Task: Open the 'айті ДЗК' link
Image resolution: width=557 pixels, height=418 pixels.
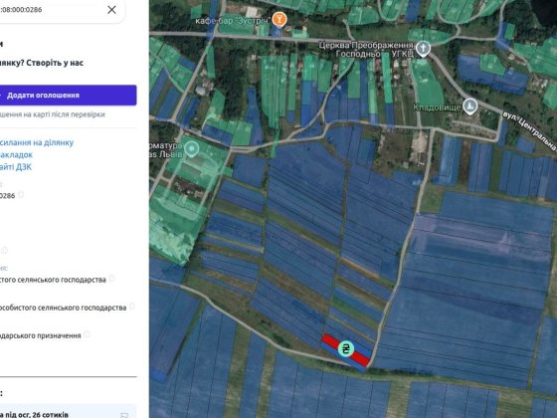Action: click(16, 167)
